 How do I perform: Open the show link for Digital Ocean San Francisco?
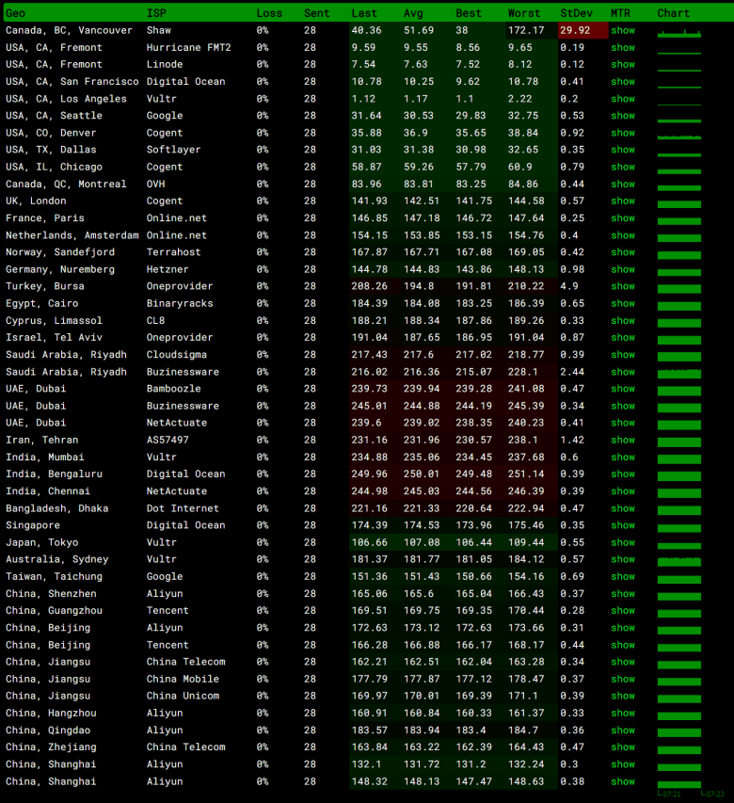[x=622, y=81]
